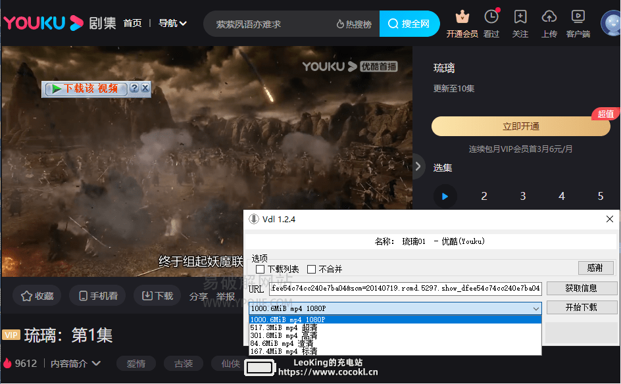Click the VIP badge beside 琉璃 title

[x=11, y=335]
